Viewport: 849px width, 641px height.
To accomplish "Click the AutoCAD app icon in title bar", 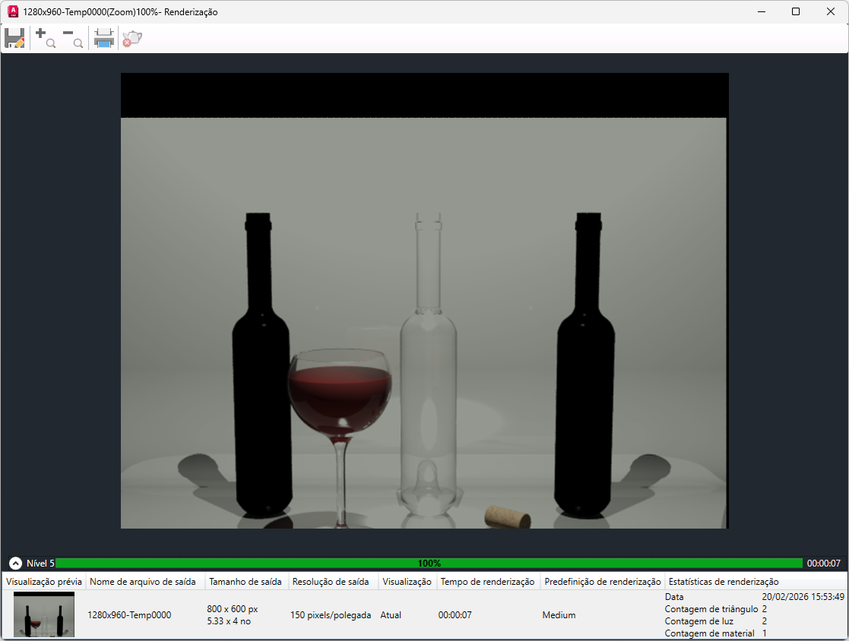I will [13, 11].
